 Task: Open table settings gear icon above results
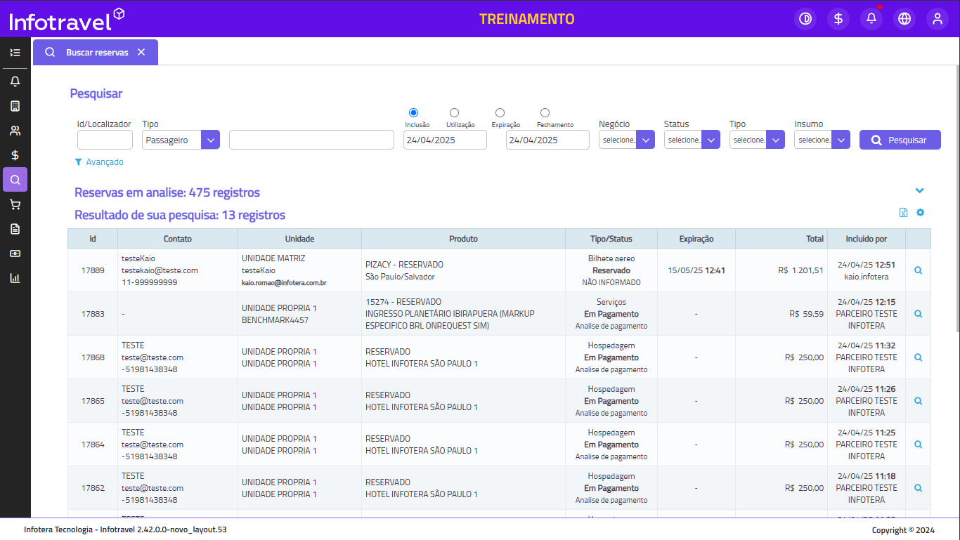coord(921,213)
